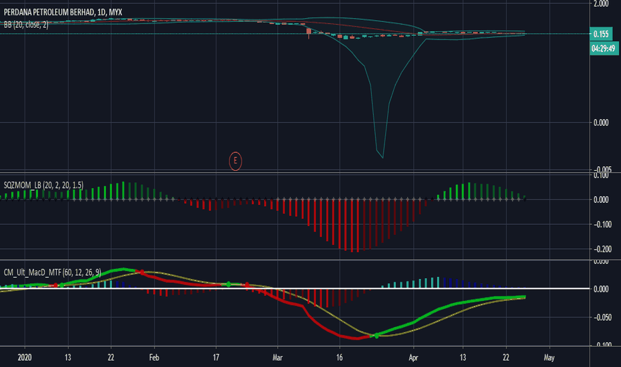Click the Feb label on the time axis
This screenshot has height=367, width=621.
coord(154,358)
